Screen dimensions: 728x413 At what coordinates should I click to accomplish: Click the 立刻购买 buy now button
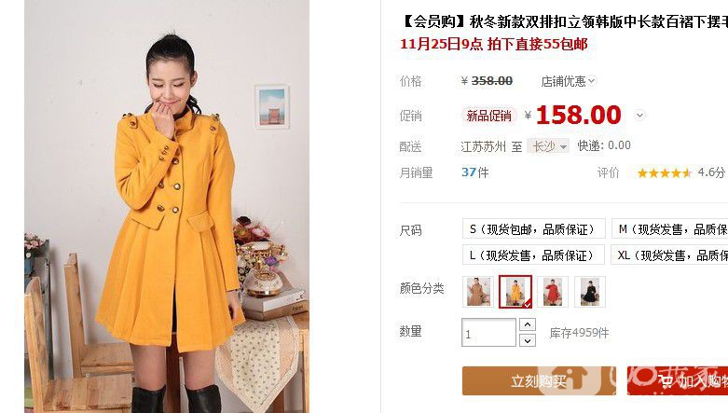tap(539, 380)
